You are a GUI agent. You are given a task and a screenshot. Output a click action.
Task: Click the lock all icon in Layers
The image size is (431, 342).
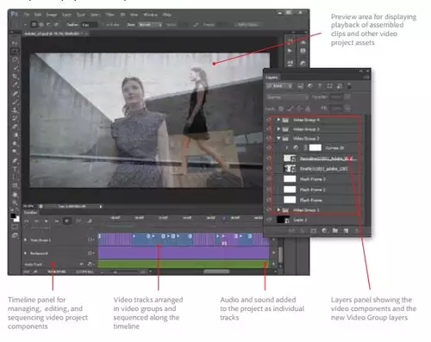tap(308, 109)
